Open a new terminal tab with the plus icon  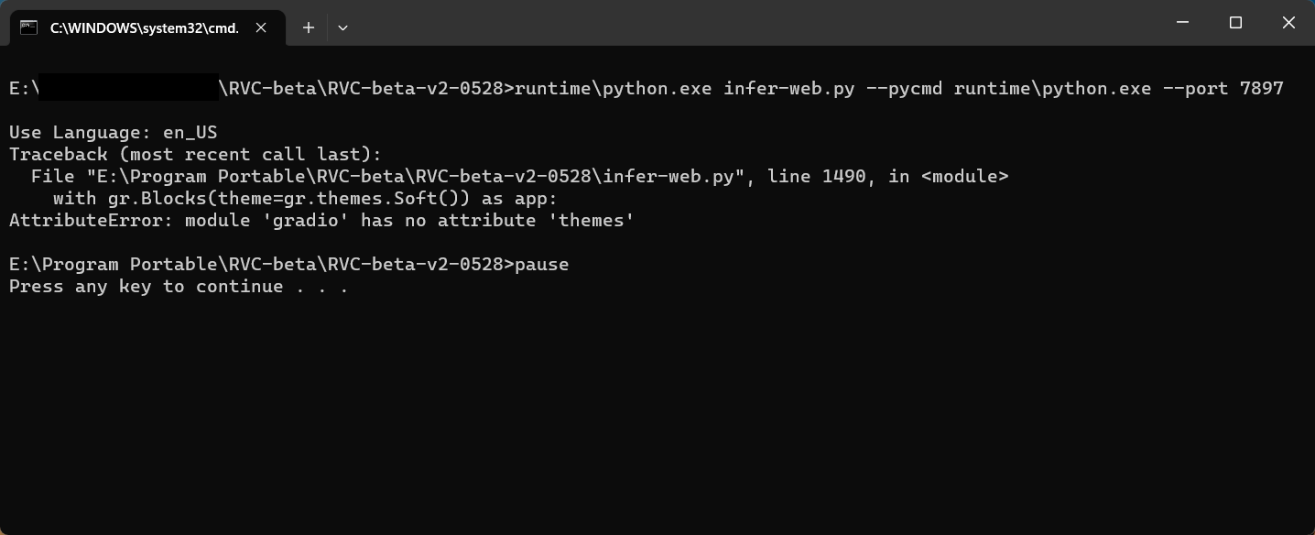(308, 27)
